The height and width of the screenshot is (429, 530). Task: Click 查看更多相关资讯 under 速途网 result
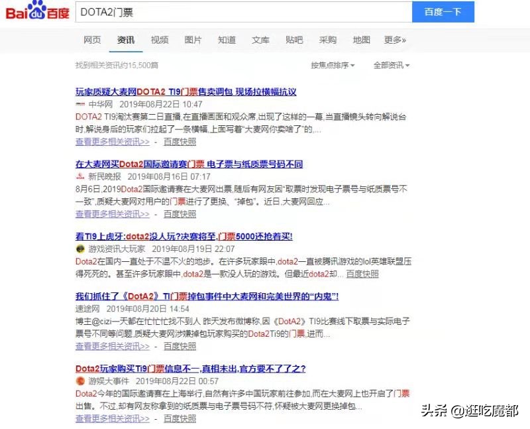113,346
